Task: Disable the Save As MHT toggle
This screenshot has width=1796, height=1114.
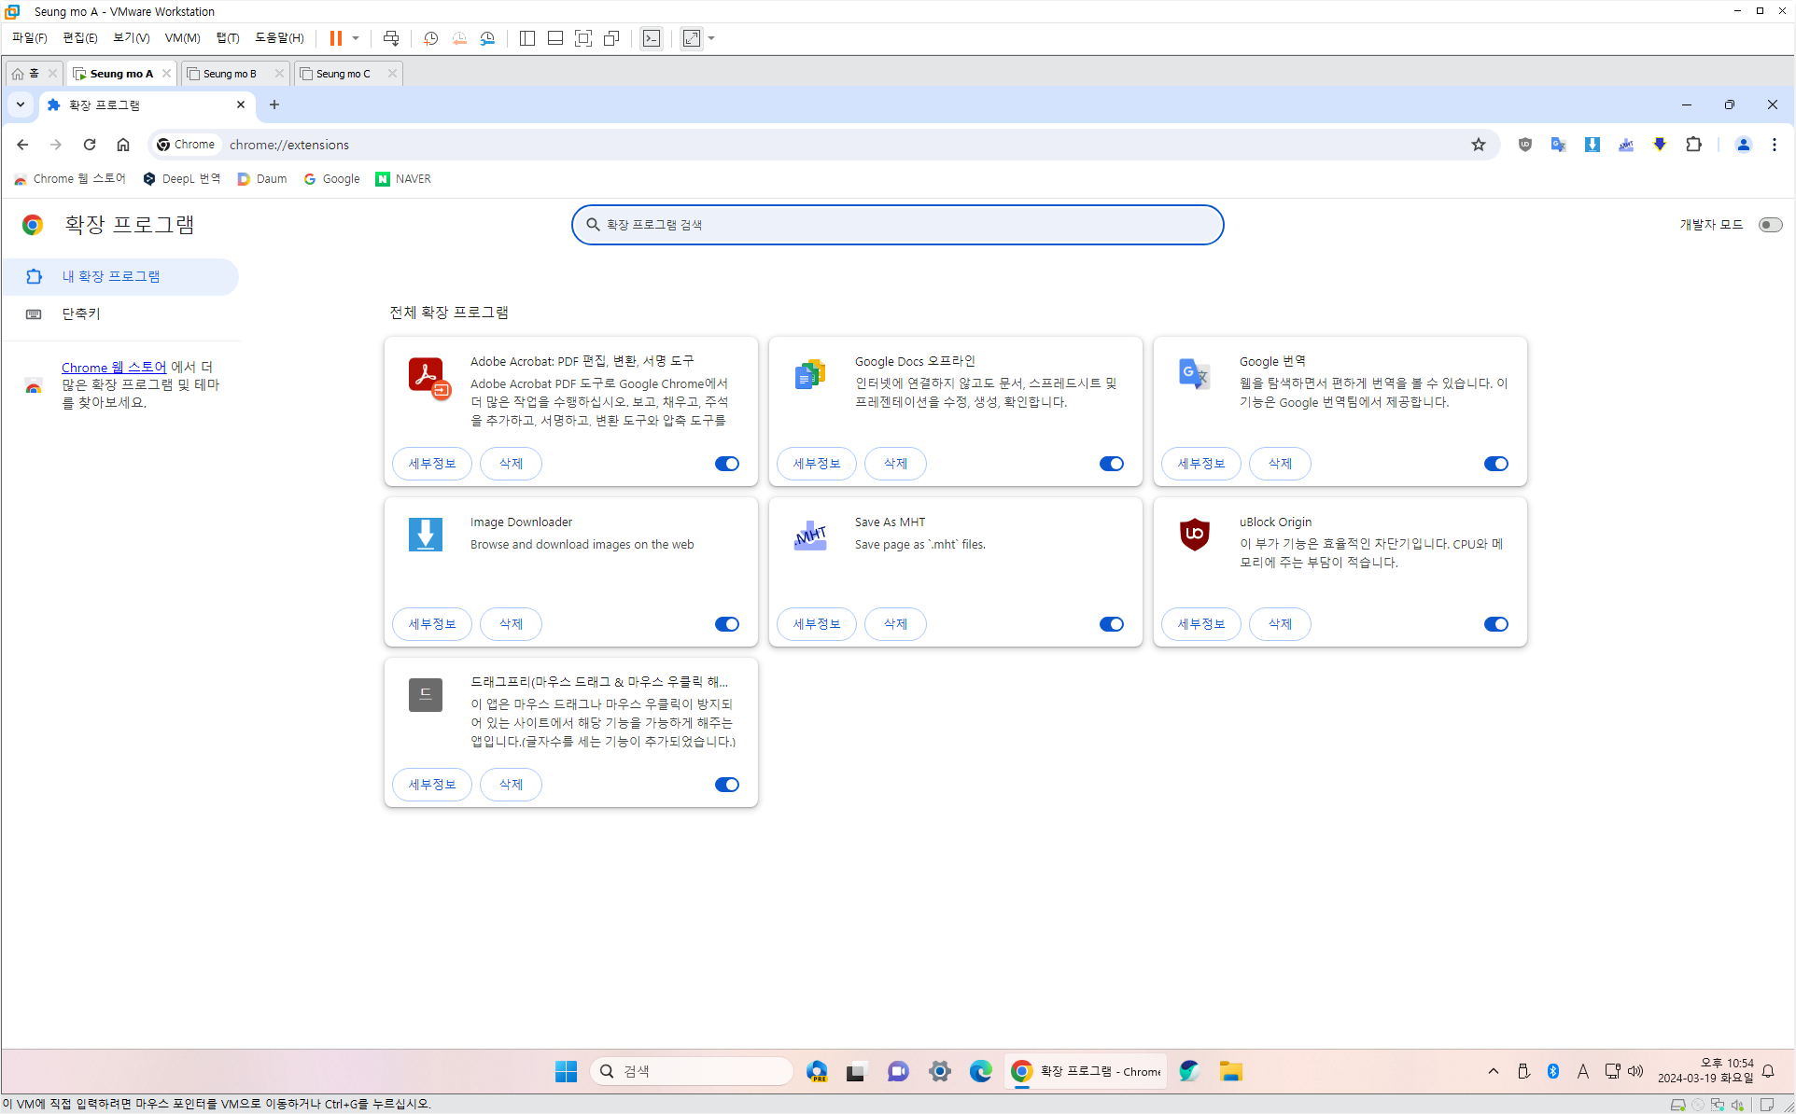Action: pos(1111,624)
